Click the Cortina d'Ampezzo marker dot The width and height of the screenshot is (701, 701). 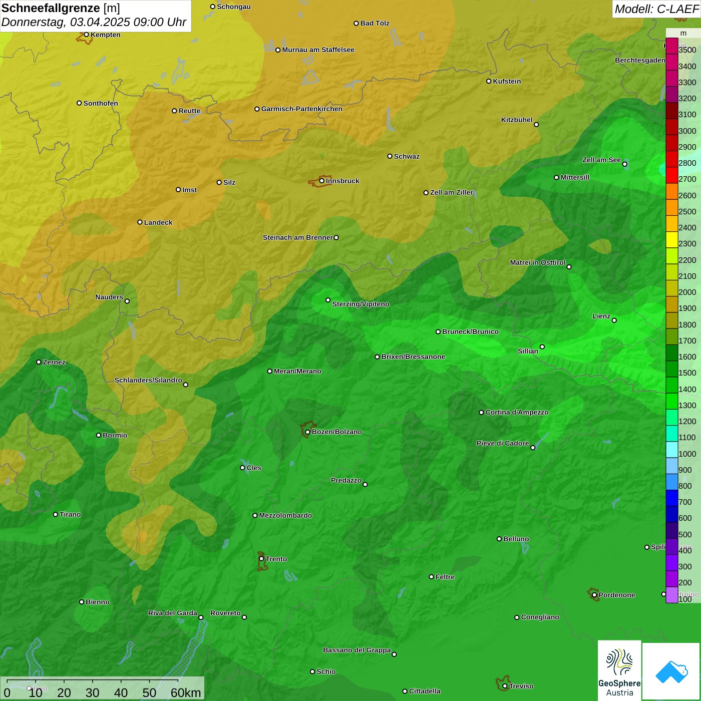(x=482, y=413)
